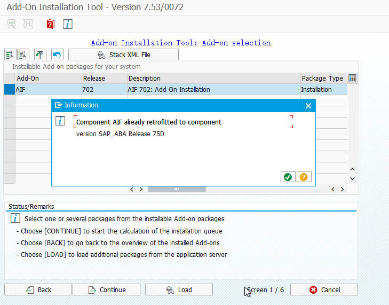
Task: Click left arrow of the description scrollbar
Action: (x=132, y=190)
